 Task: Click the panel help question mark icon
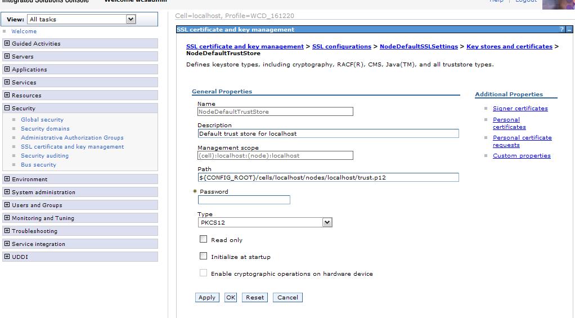(562, 29)
